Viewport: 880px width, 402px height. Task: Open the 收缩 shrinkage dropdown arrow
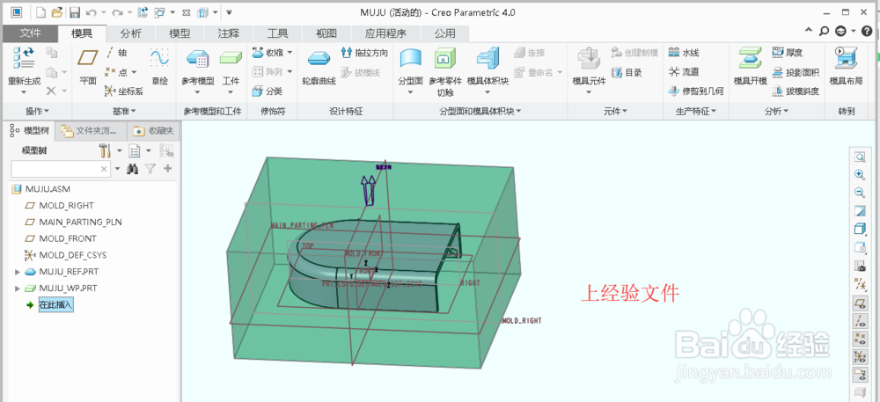[290, 53]
